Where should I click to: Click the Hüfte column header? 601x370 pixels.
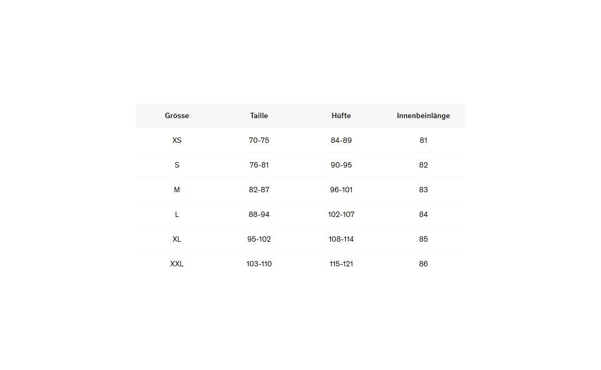pyautogui.click(x=341, y=115)
